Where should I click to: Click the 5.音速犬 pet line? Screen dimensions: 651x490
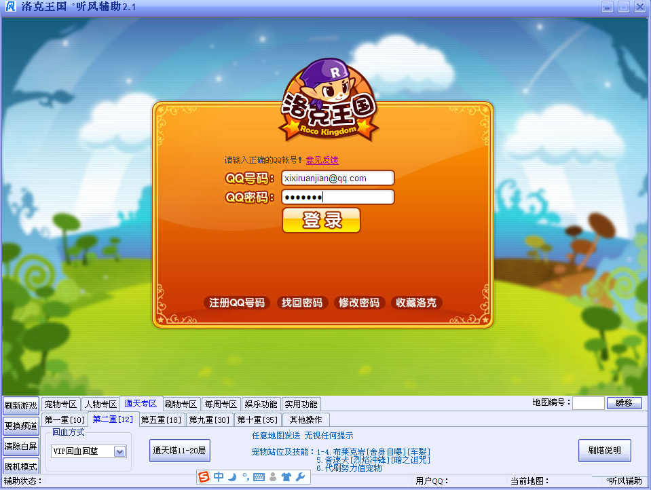(x=373, y=460)
